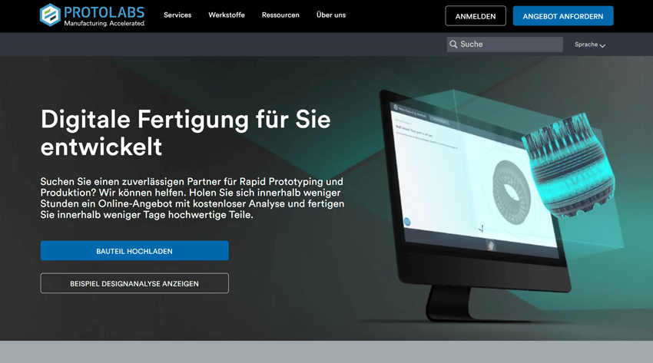
Task: Click BAUTEIL HOCHLADEN button
Action: (x=134, y=251)
